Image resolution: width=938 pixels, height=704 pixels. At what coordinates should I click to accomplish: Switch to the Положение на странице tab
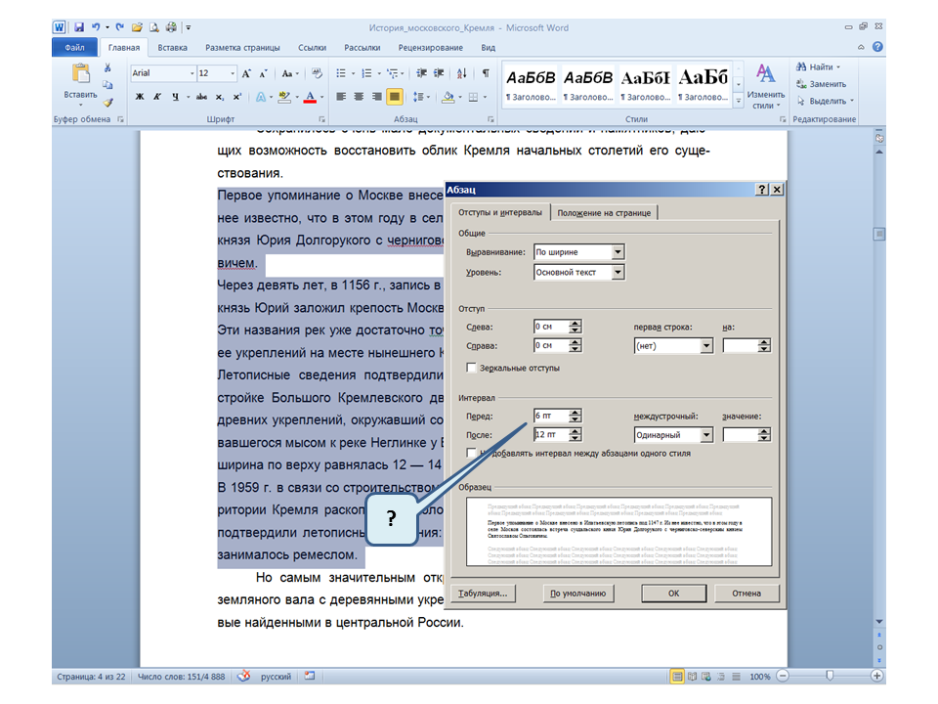coord(606,213)
